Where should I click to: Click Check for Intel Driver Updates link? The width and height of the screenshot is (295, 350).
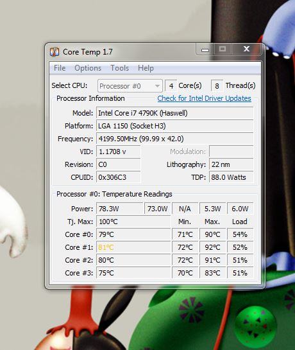click(x=204, y=98)
